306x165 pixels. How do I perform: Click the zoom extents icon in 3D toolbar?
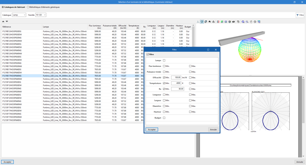pos(243,22)
